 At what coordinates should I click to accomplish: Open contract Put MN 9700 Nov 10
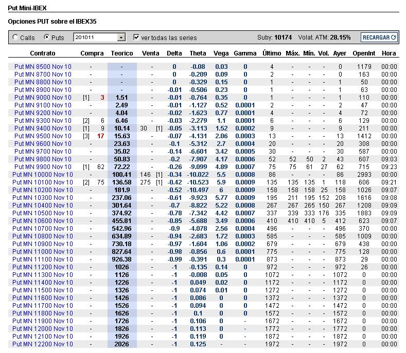pos(43,152)
